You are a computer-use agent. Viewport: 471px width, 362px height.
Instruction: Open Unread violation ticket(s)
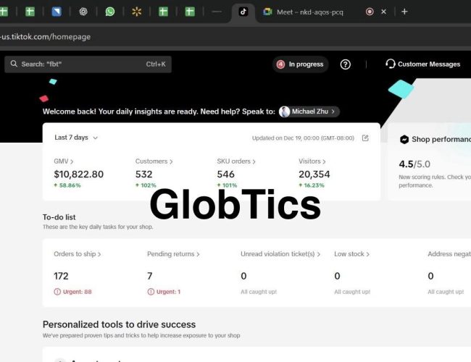[x=280, y=254]
